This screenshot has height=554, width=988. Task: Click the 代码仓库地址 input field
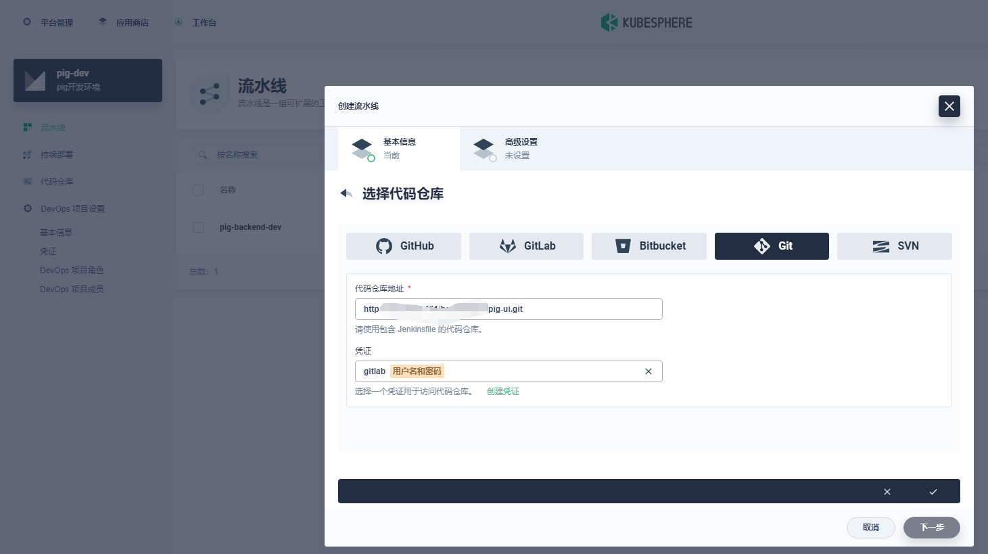tap(509, 309)
